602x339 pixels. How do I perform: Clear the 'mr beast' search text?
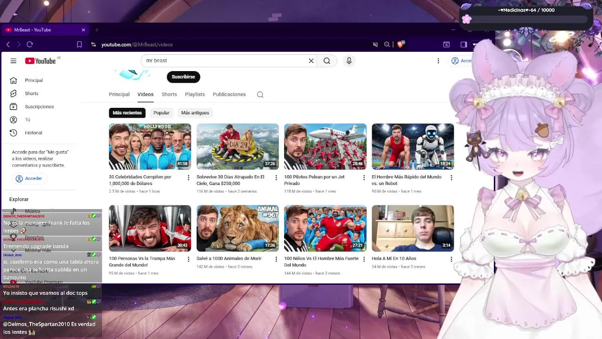tap(311, 61)
